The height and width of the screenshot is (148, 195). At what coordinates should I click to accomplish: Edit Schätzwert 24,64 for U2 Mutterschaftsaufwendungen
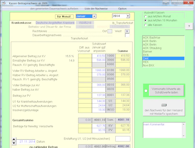[x=99, y=105]
